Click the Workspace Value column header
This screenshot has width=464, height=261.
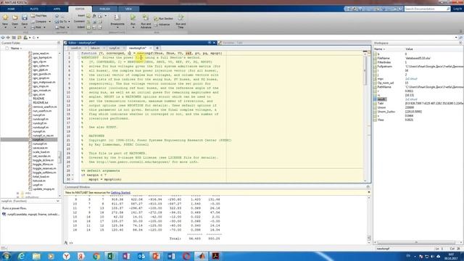(409, 49)
